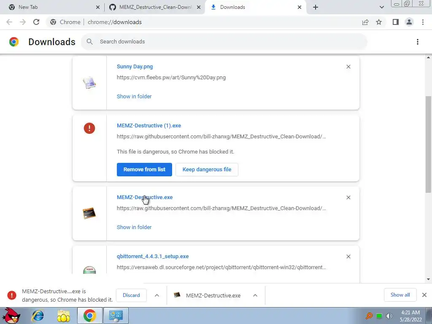432x324 pixels.
Task: Go back using the browser back arrow
Action: click(x=9, y=22)
